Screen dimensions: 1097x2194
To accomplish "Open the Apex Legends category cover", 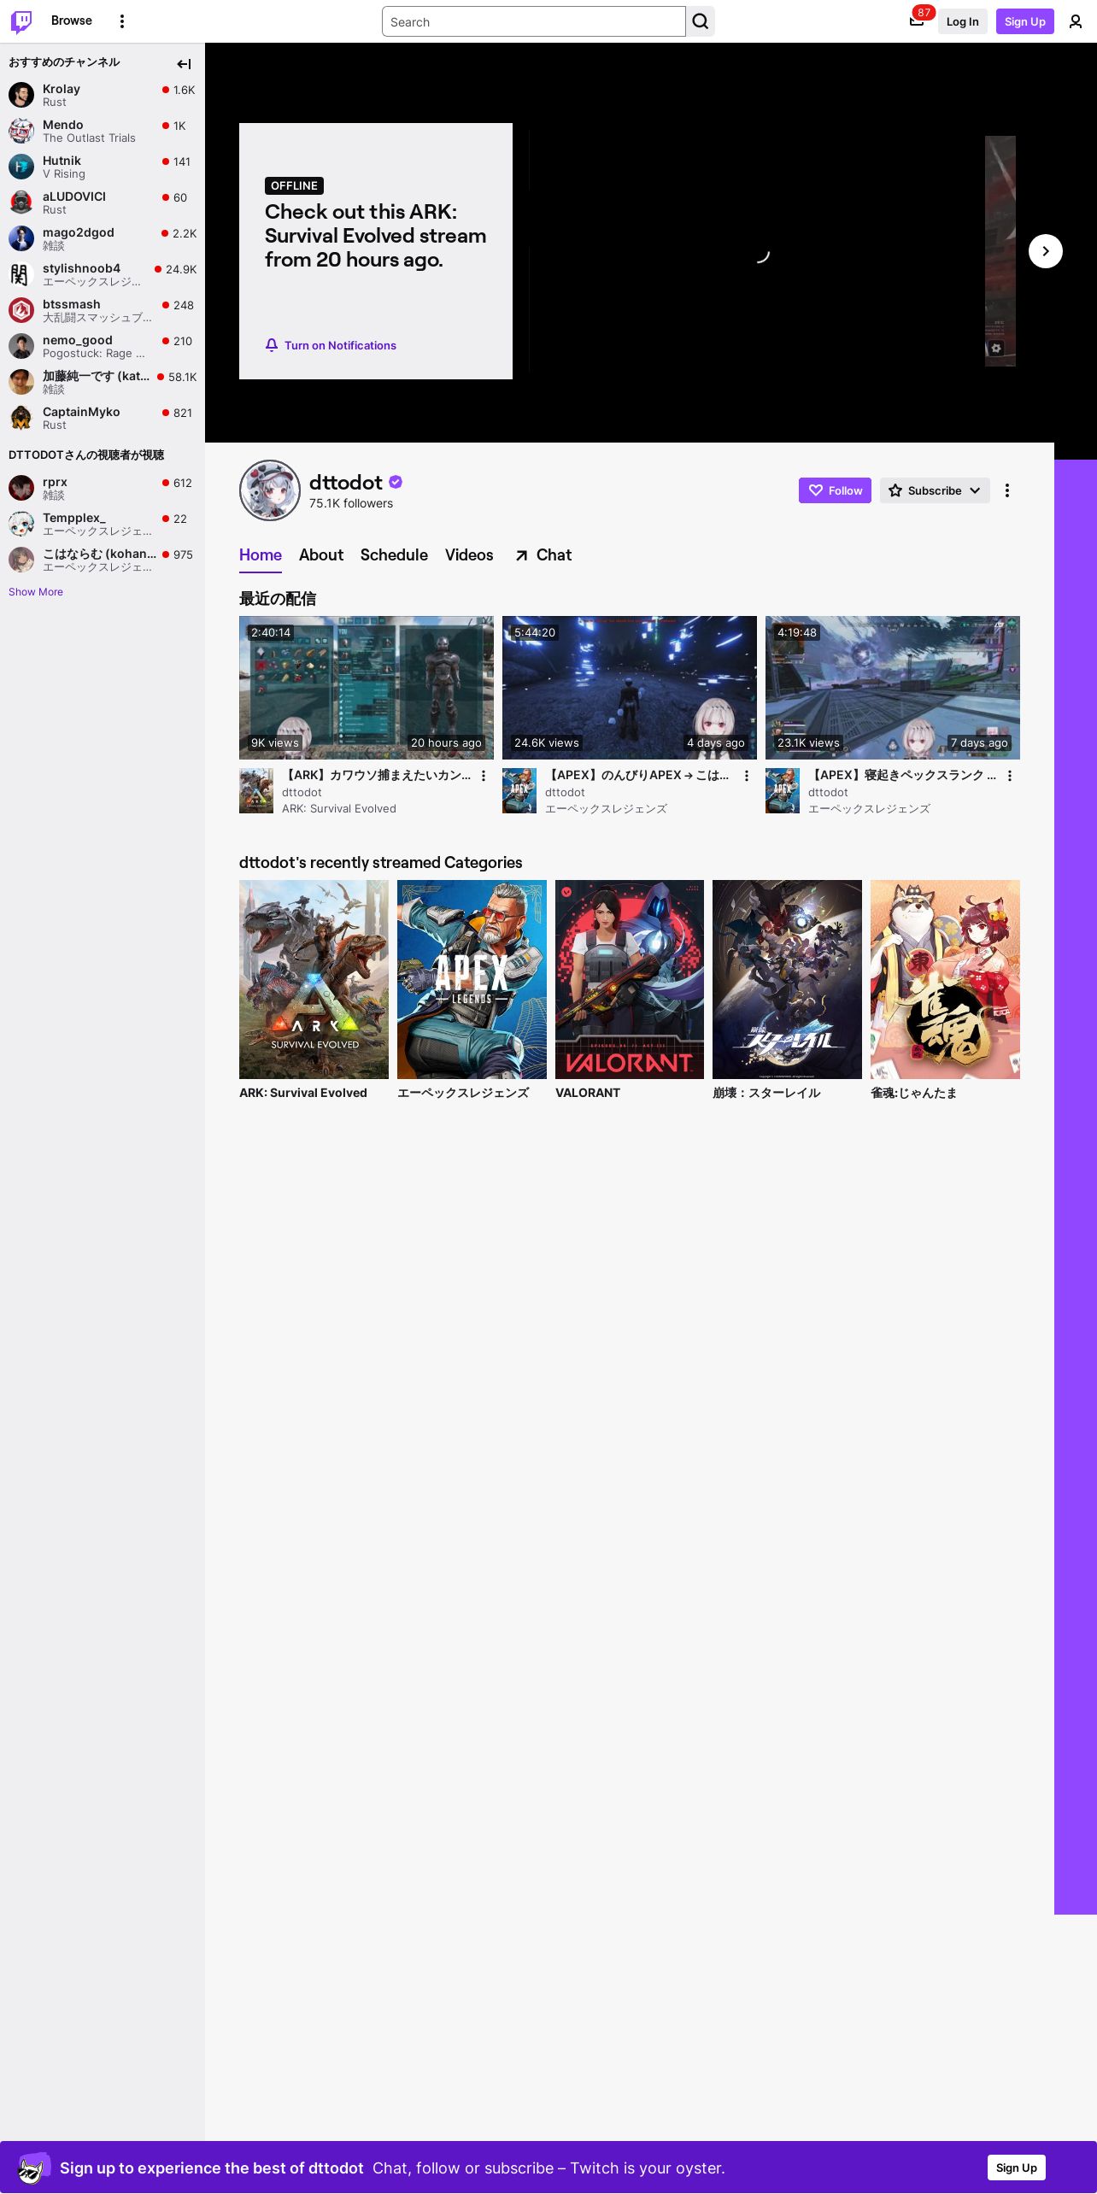I will point(472,979).
